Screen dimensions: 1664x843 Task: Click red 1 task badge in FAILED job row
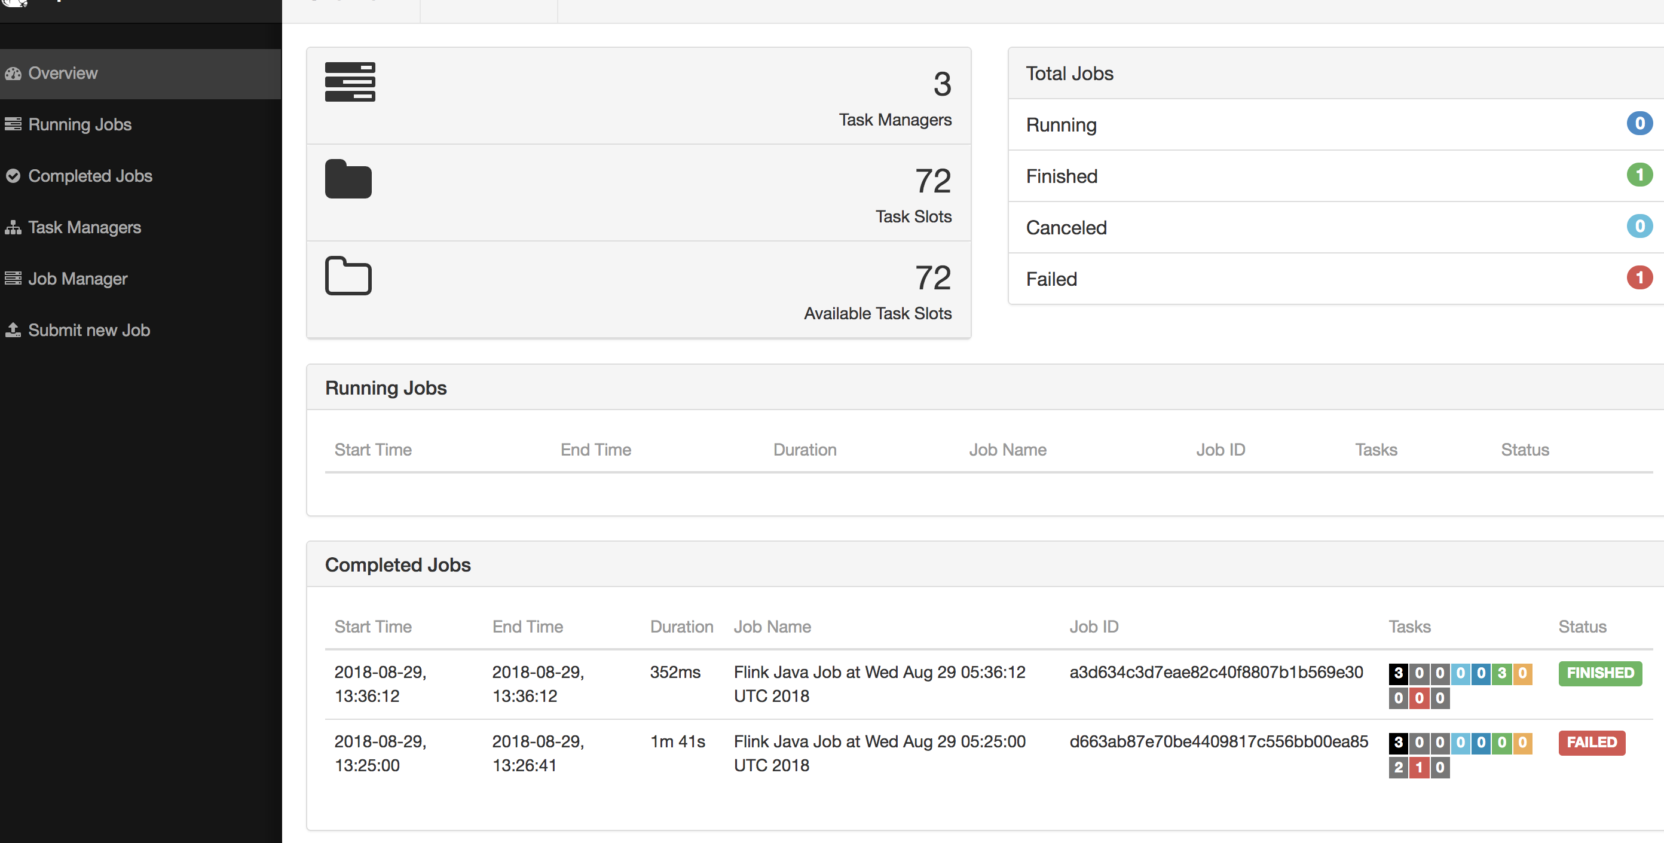[x=1419, y=768]
